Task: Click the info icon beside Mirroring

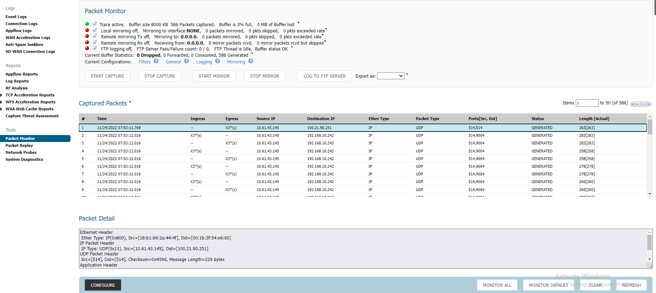Action: click(x=251, y=61)
